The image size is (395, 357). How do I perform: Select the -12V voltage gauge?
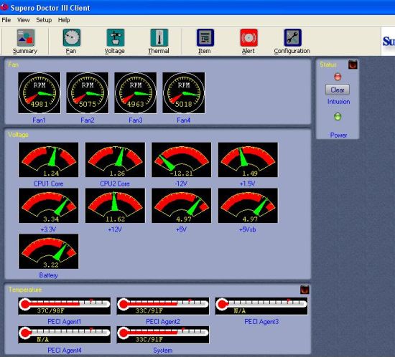click(182, 160)
